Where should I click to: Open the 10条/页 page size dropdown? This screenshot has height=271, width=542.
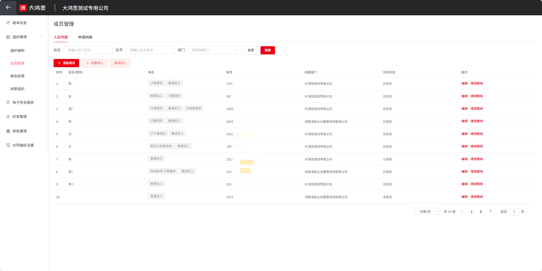(x=427, y=212)
